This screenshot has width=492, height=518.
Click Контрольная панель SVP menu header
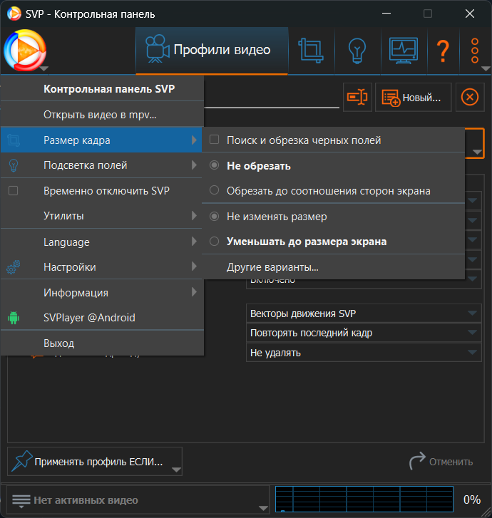(x=101, y=89)
